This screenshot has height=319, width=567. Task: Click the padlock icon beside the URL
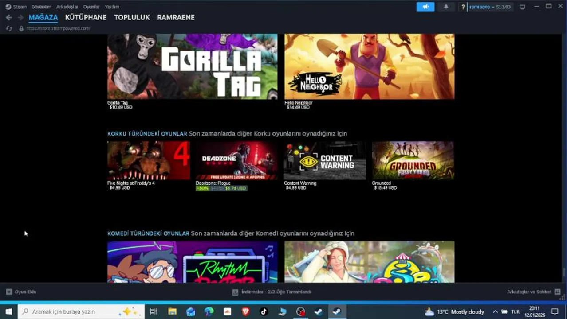[x=21, y=28]
